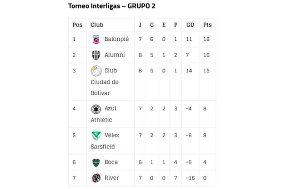The image size is (286, 189).
Task: Click the Balonpié club crest icon
Action: (x=96, y=39)
